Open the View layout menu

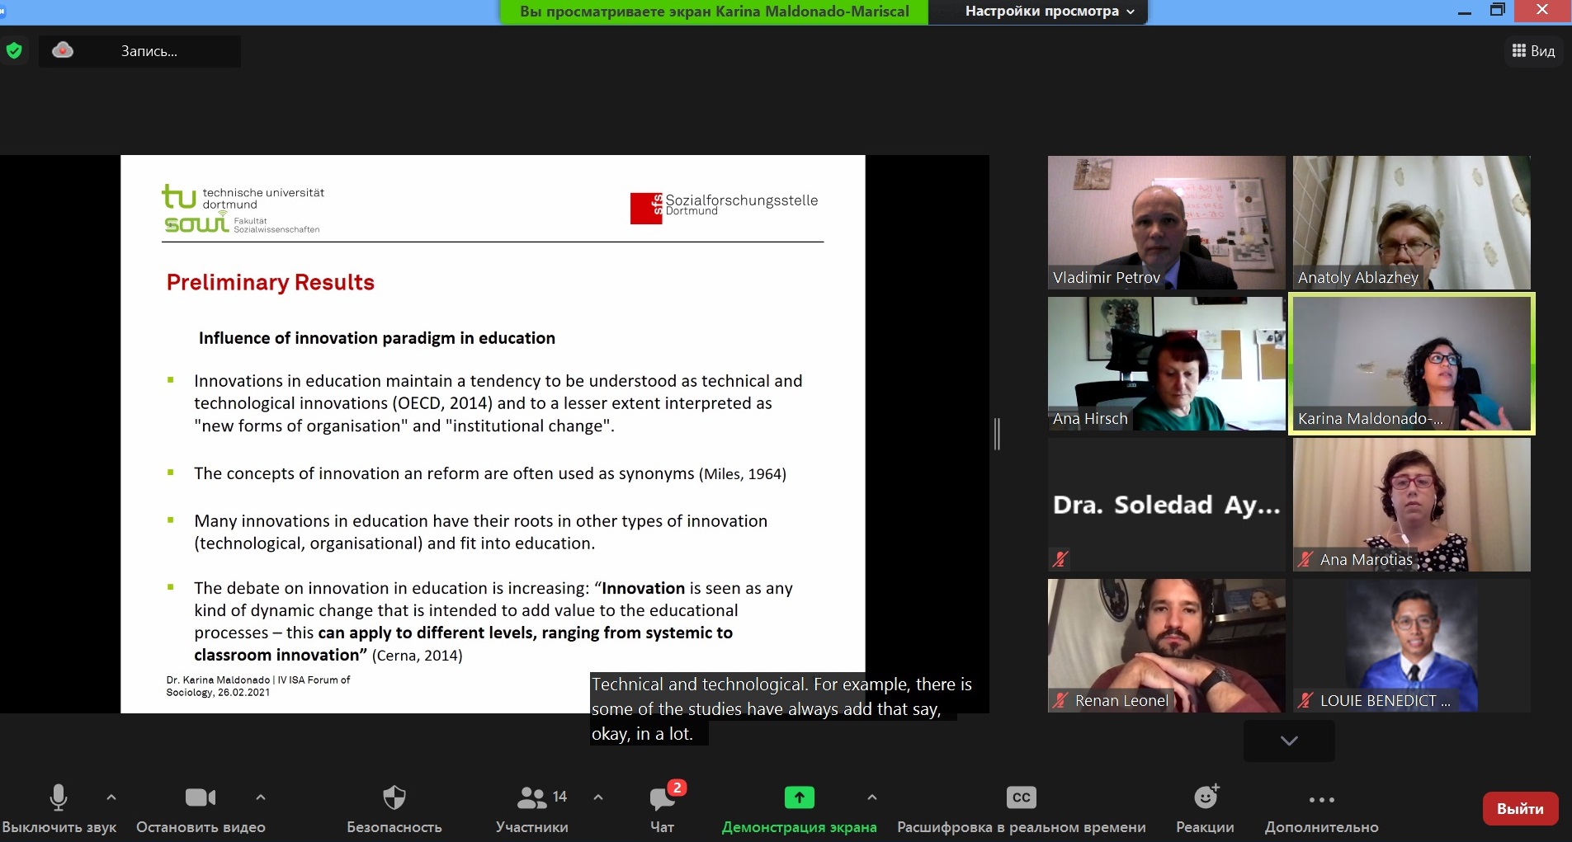click(x=1533, y=51)
